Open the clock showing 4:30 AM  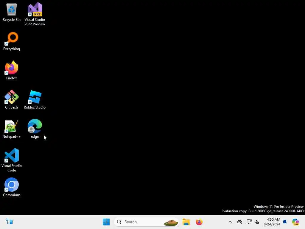[272, 222]
